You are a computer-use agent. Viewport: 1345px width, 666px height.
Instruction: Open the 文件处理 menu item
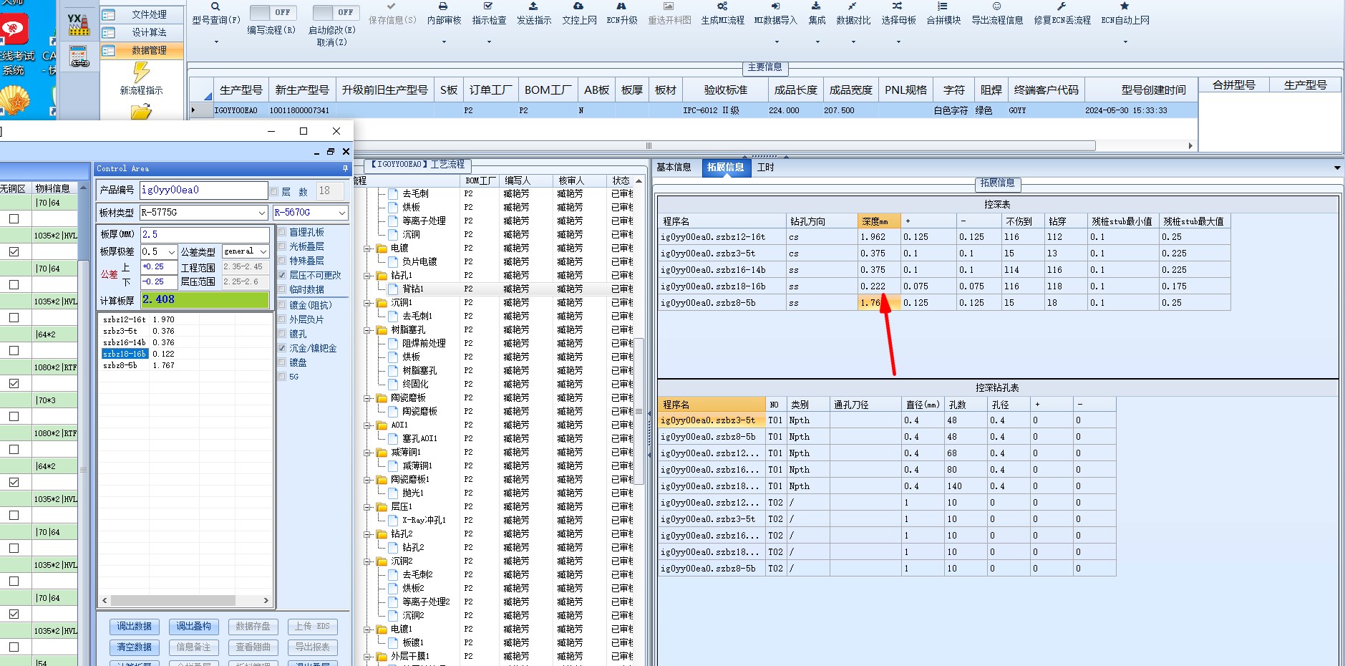(142, 14)
